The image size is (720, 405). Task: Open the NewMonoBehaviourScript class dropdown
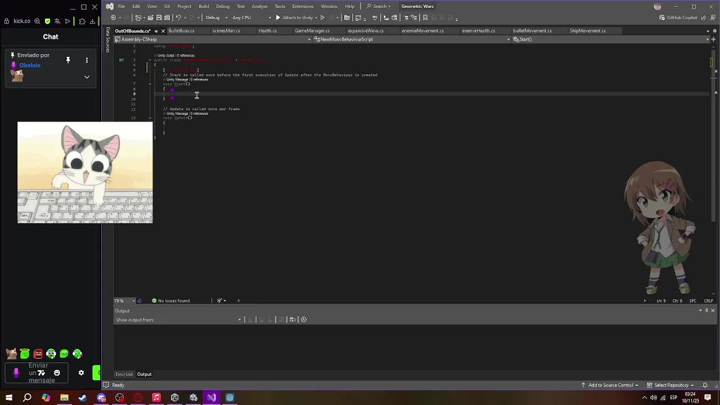tap(412, 39)
